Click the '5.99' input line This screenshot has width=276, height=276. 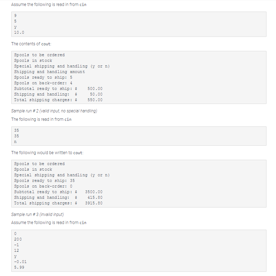click(19, 267)
